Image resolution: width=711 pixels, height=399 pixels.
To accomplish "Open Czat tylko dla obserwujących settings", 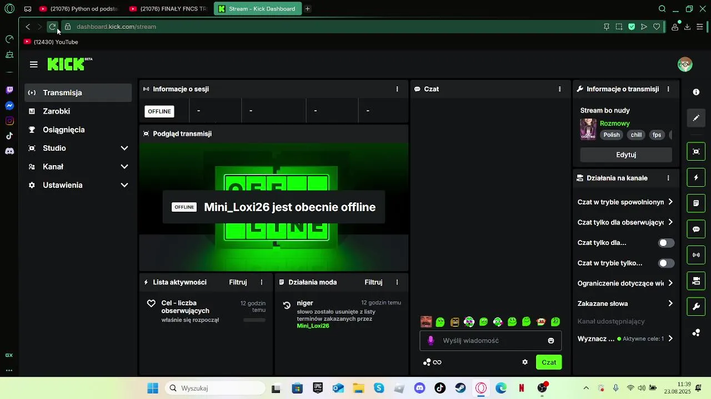I will click(x=625, y=222).
